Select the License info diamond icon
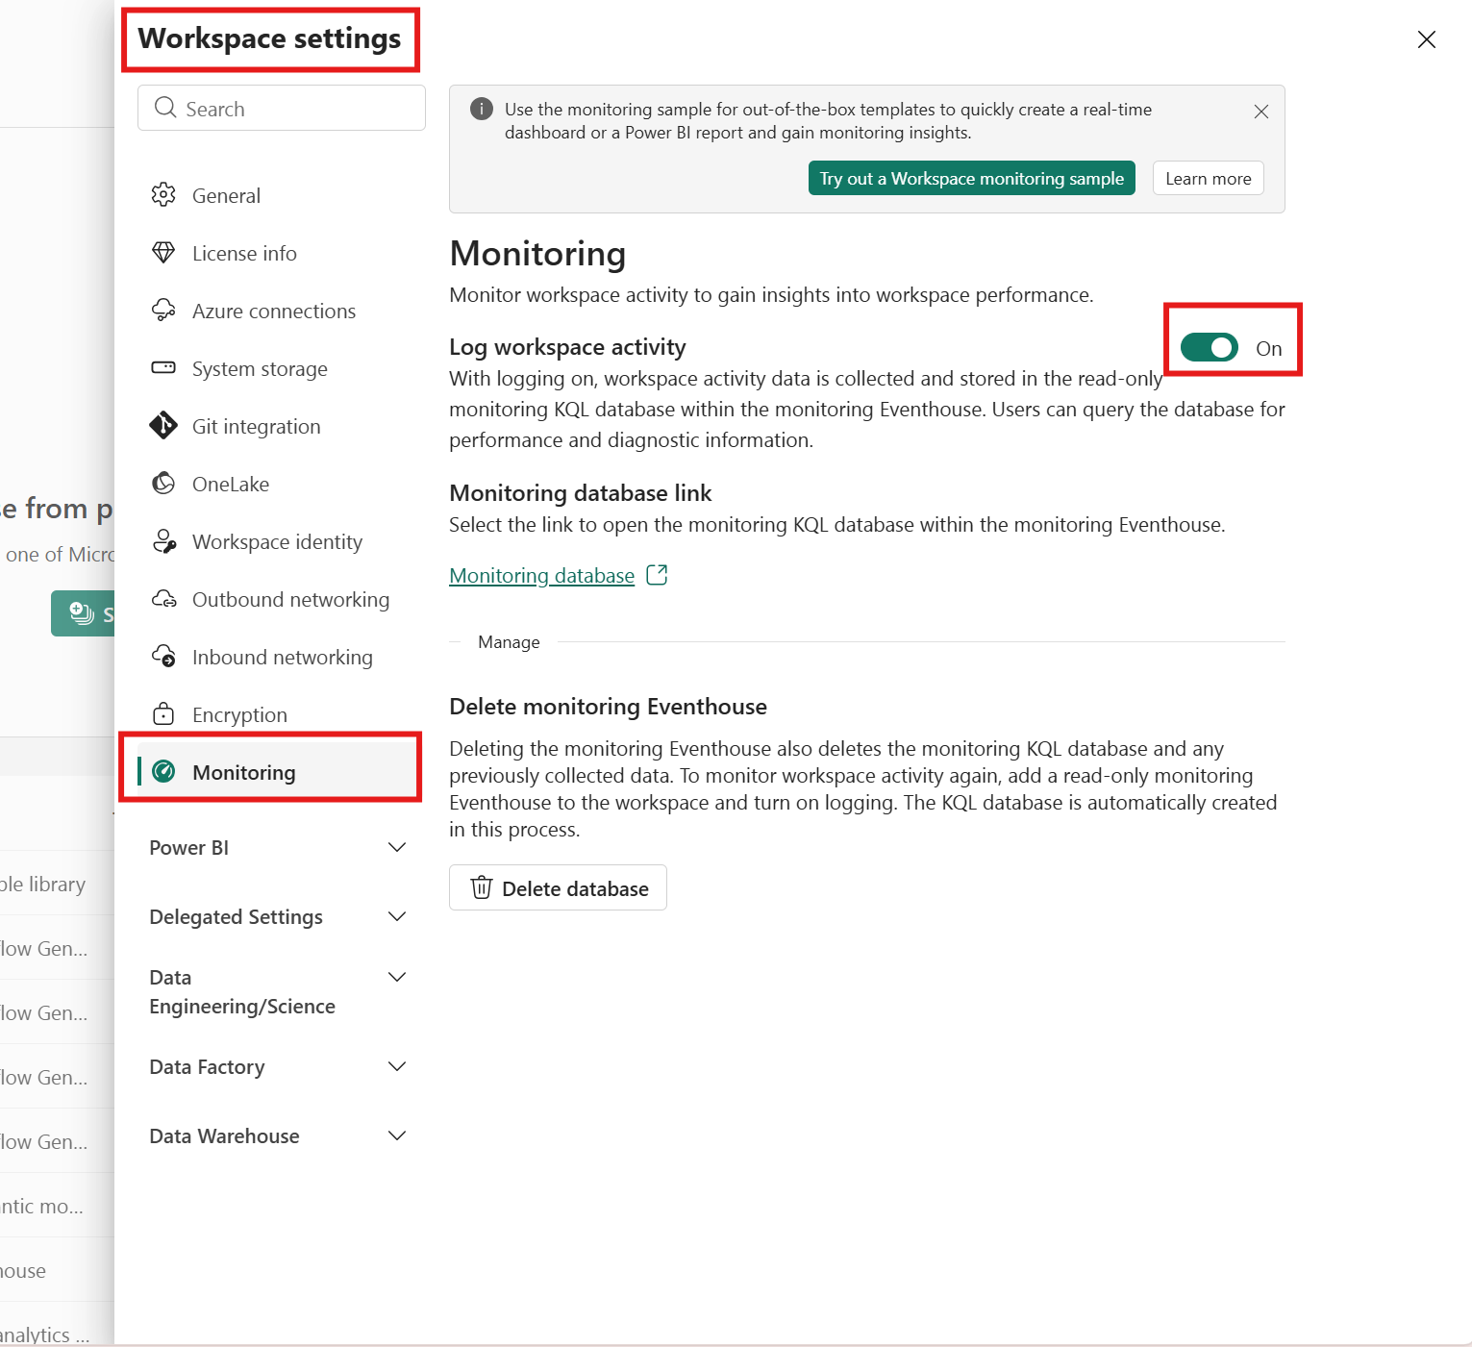Screen dimensions: 1472x1347 click(x=164, y=252)
